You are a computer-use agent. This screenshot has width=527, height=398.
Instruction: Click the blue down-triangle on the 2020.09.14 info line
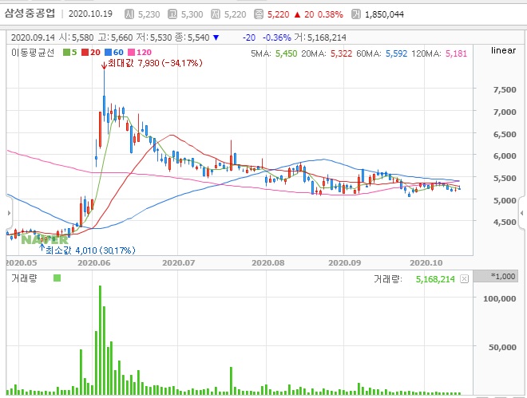(216, 37)
